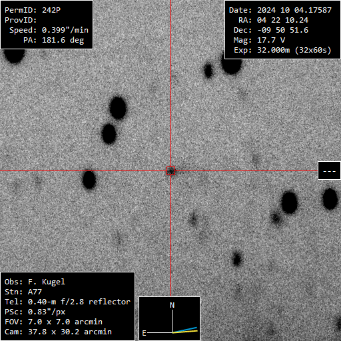The height and width of the screenshot is (341, 341).
Task: Select the Tel 0.40-m f/2.8 reflector line
Action: pyautogui.click(x=67, y=302)
